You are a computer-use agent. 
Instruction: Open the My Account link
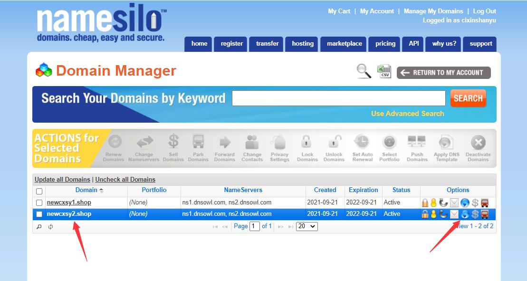coord(377,11)
